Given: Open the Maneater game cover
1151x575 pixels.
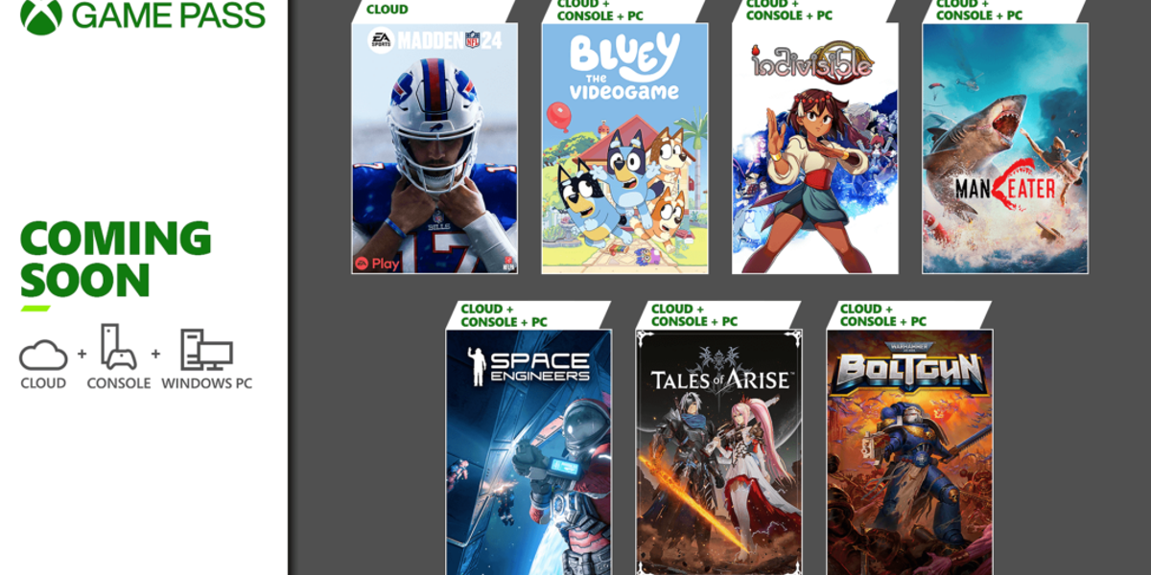Looking at the screenshot, I should (x=1005, y=149).
